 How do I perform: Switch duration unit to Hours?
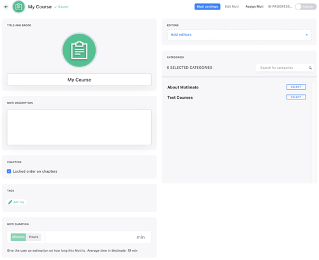pos(34,237)
